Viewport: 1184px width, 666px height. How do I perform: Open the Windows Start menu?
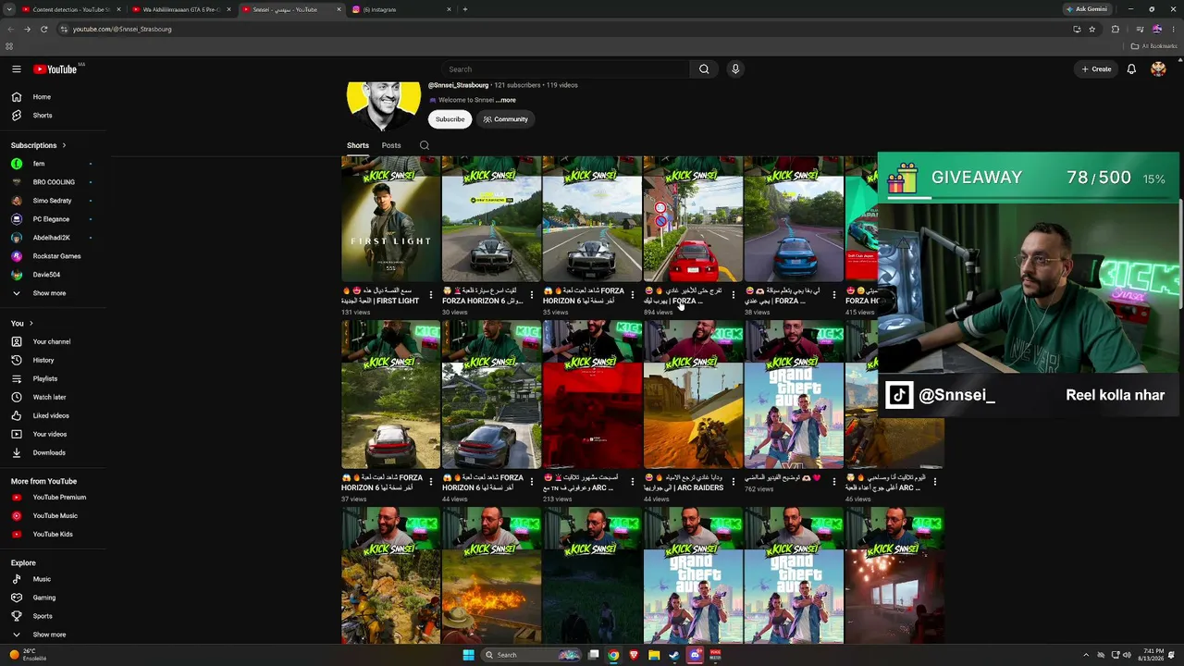point(468,655)
